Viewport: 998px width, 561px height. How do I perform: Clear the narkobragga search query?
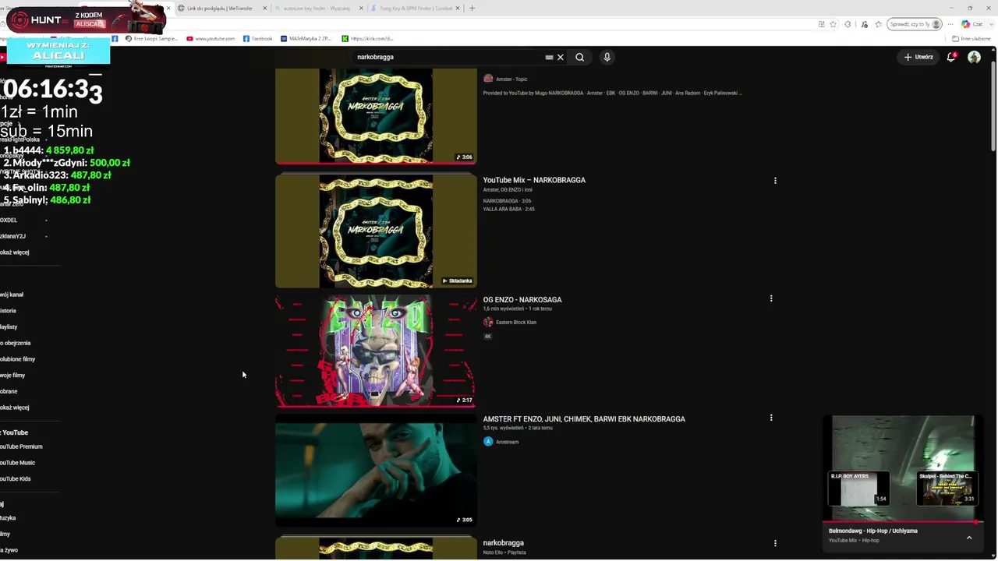pyautogui.click(x=560, y=57)
